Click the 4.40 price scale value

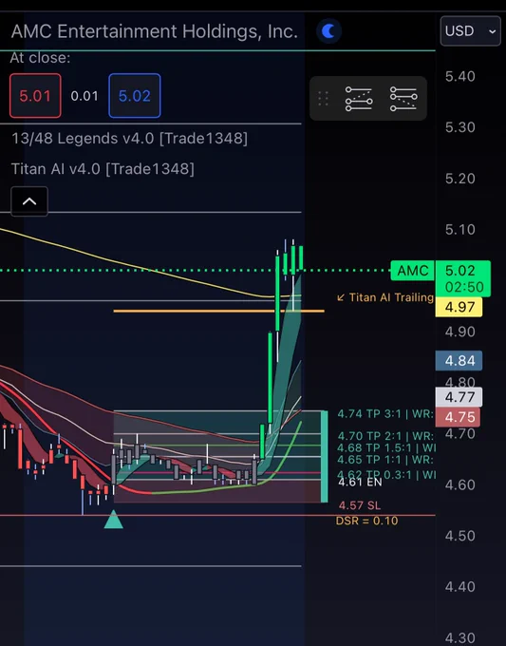click(x=459, y=587)
